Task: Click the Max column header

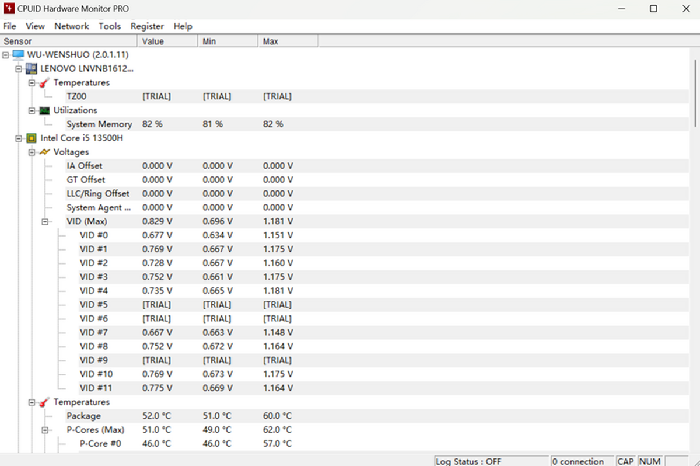Action: point(288,41)
